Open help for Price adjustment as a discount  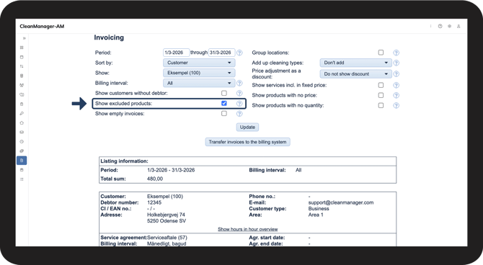(396, 74)
